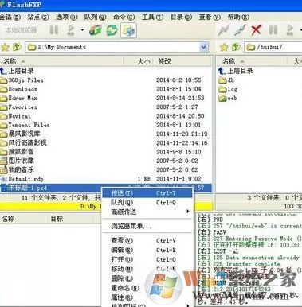The height and width of the screenshot is (307, 302).
Task: Choose 打开 (Open) in the context menu
Action: (147, 259)
